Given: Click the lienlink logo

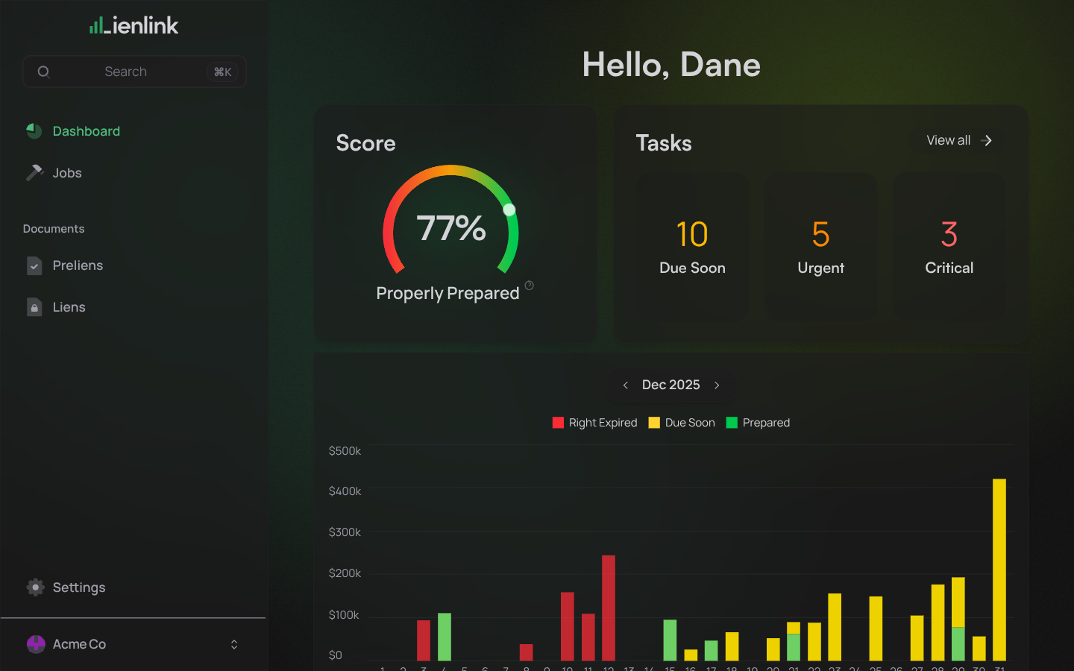Looking at the screenshot, I should (133, 25).
